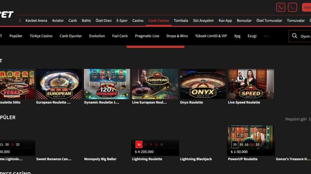Click the search magnifier icon
The width and height of the screenshot is (311, 174).
(294, 36)
